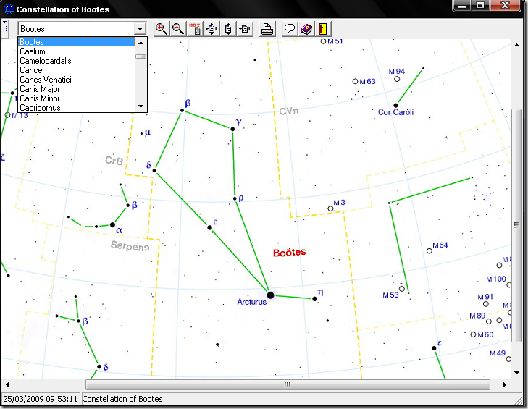Click the zoom in magnifier icon

162,29
